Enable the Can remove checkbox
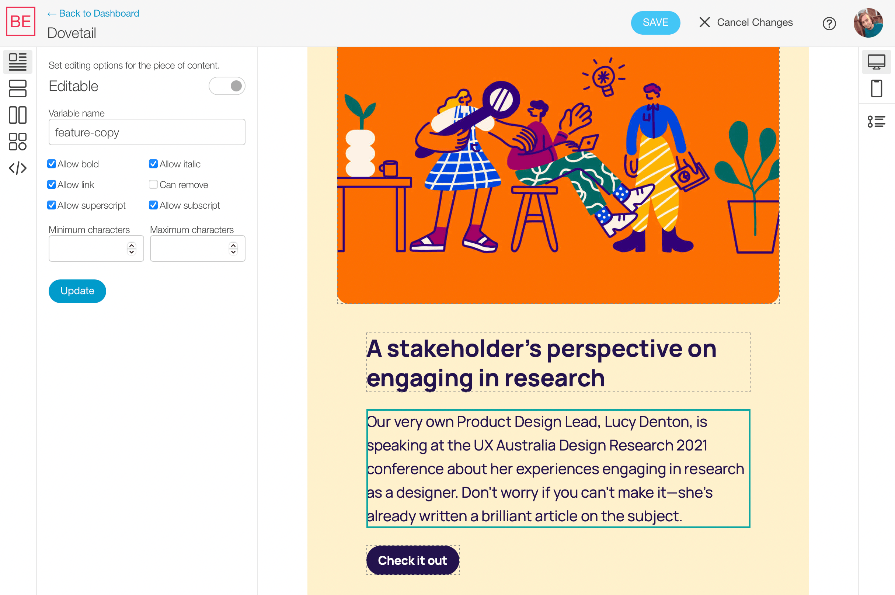 point(153,184)
